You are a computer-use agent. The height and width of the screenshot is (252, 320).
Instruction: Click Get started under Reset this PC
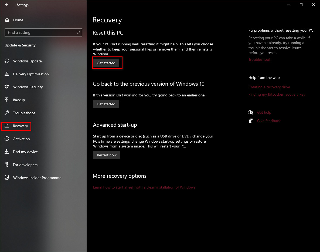pyautogui.click(x=106, y=63)
